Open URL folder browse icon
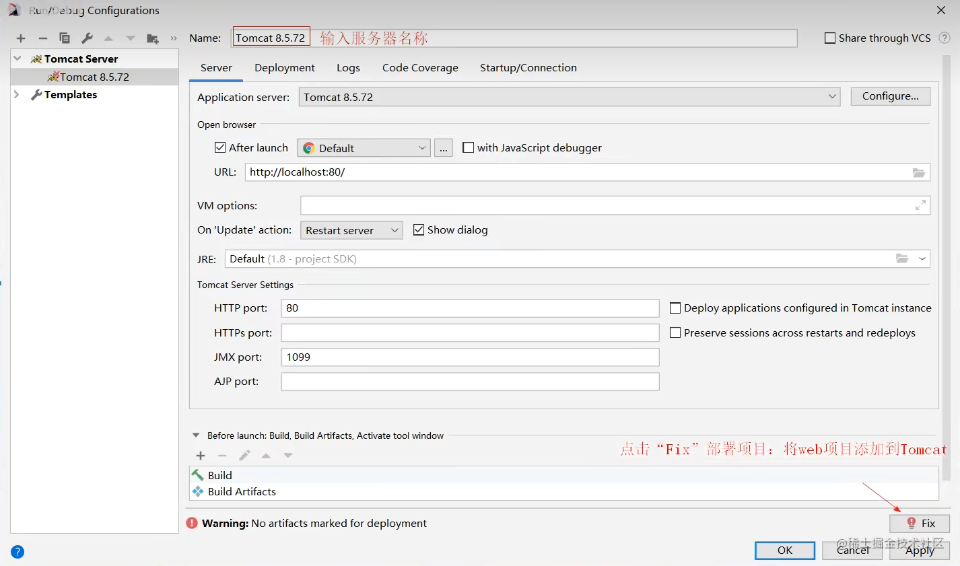960x566 pixels. 919,172
